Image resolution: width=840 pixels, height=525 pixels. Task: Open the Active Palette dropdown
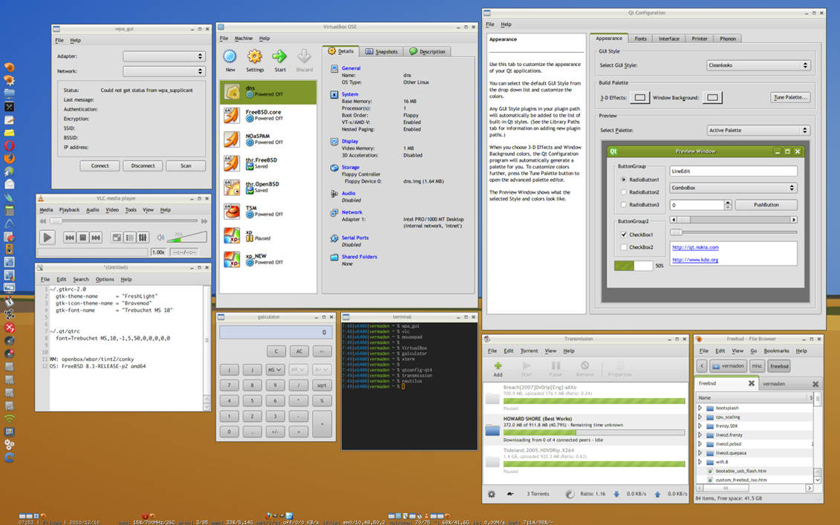click(758, 130)
